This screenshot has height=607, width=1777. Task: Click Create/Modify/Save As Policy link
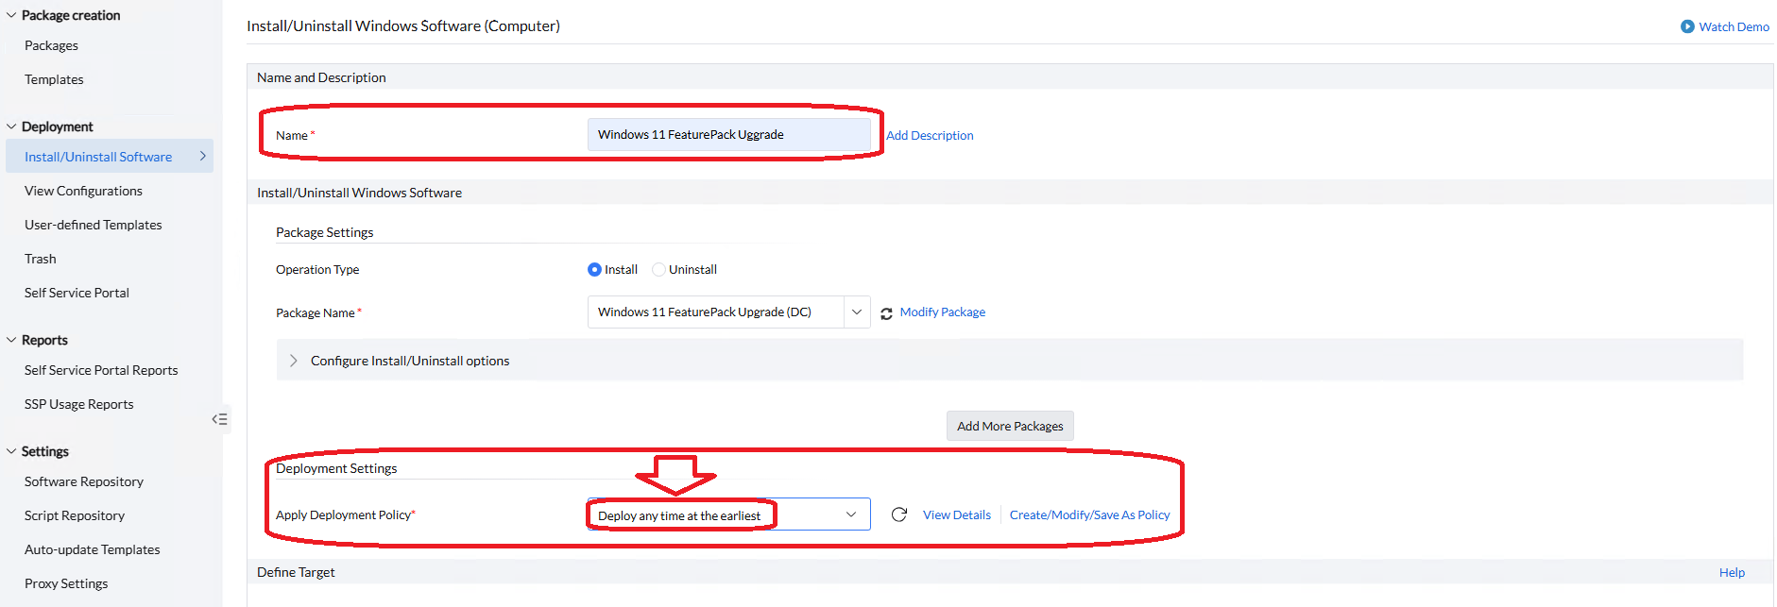(1089, 514)
